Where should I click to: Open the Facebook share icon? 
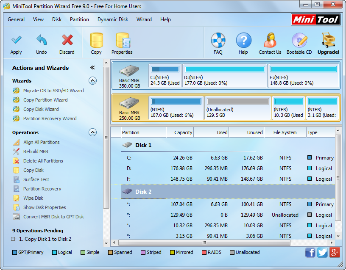pyautogui.click(x=310, y=252)
